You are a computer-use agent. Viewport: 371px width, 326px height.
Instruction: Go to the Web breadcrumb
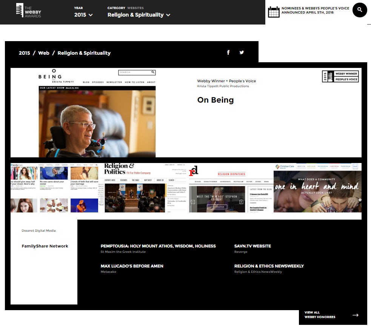(44, 53)
